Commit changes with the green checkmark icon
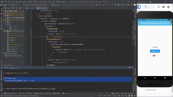 pyautogui.click(x=109, y=5)
